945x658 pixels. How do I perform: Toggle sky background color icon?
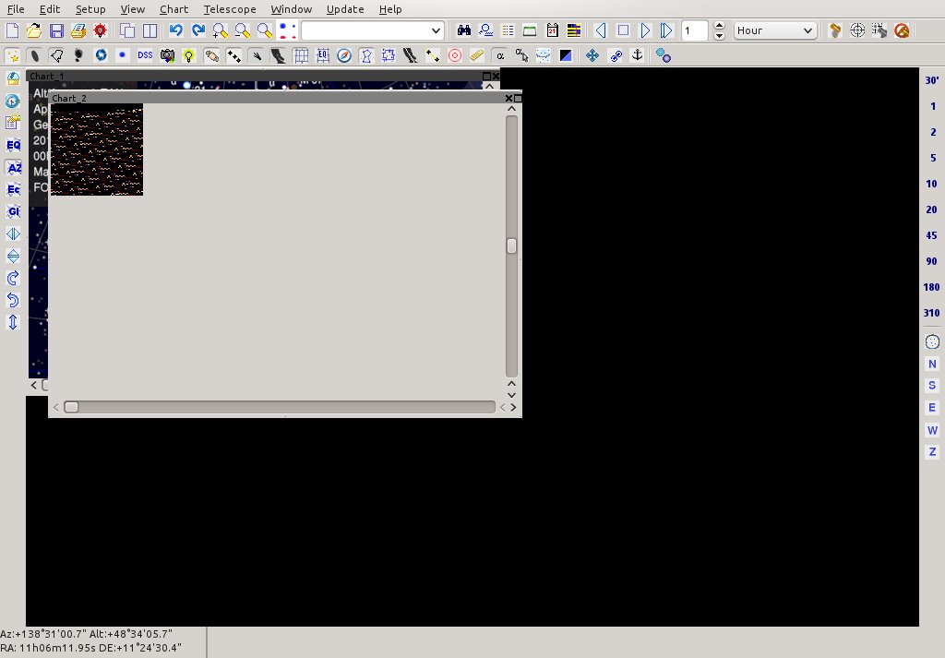click(x=566, y=55)
